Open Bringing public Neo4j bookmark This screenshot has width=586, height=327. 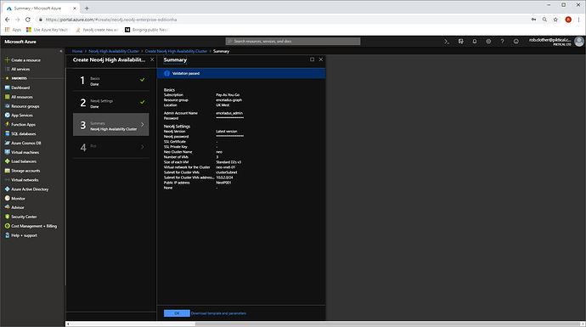[146, 30]
